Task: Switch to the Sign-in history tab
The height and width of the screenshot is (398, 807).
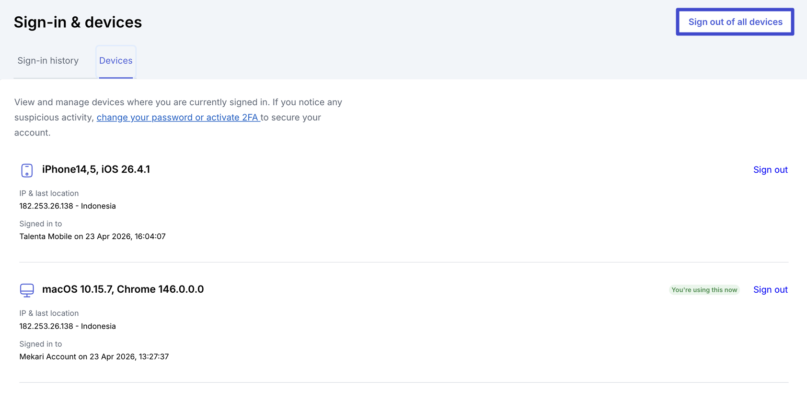Action: [48, 61]
